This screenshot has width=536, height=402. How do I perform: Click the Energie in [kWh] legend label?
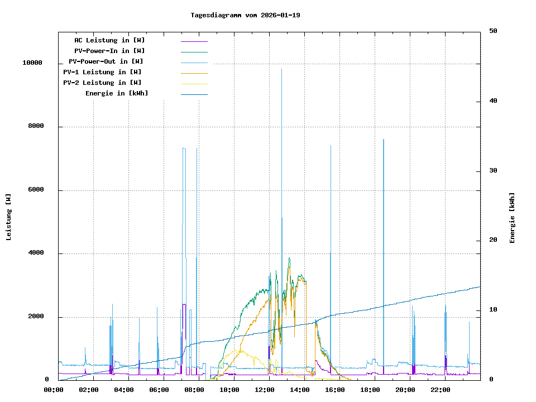coord(117,93)
